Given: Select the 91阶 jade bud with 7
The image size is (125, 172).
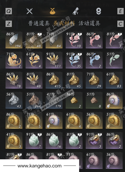Looking at the screenshot, I should [x=34, y=140].
